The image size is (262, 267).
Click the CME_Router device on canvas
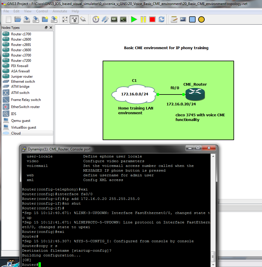(195, 94)
